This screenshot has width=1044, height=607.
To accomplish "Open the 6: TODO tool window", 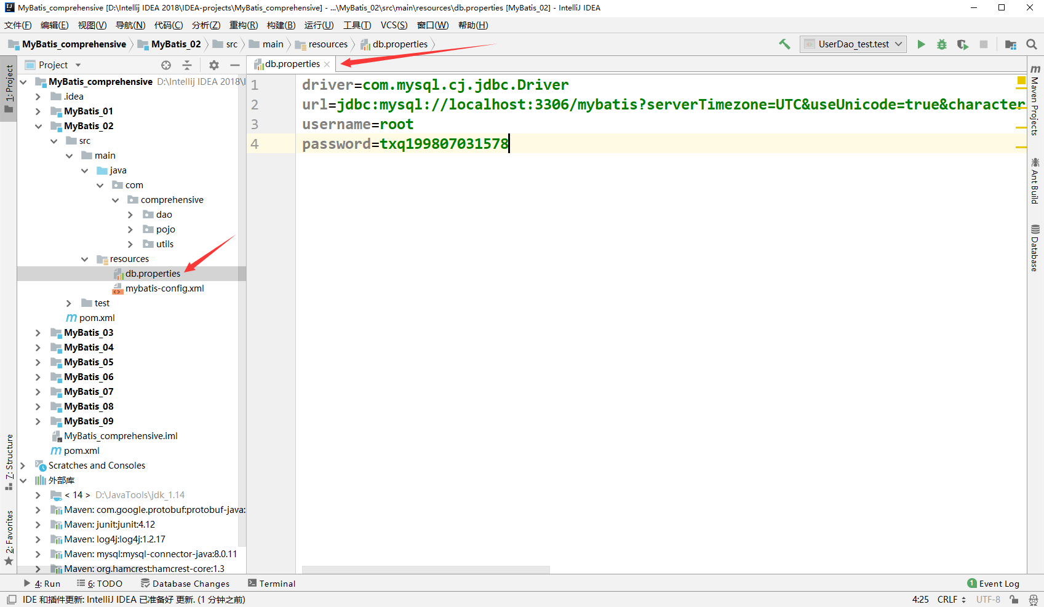I will point(100,584).
